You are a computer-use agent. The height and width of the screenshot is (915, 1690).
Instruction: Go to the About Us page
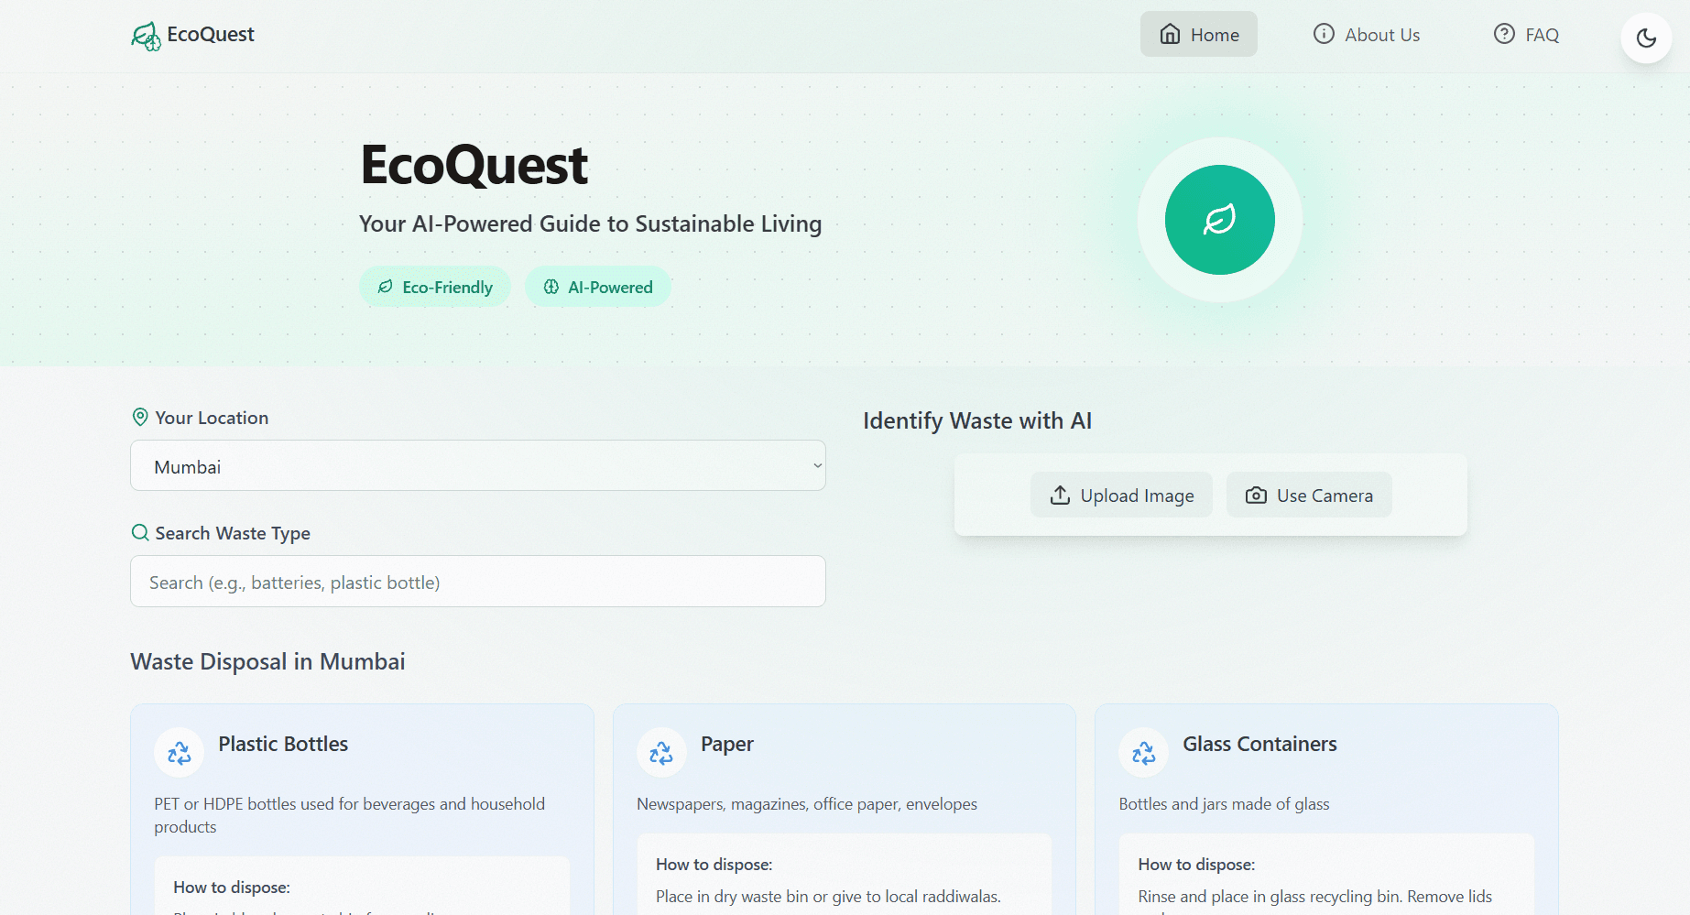tap(1366, 35)
